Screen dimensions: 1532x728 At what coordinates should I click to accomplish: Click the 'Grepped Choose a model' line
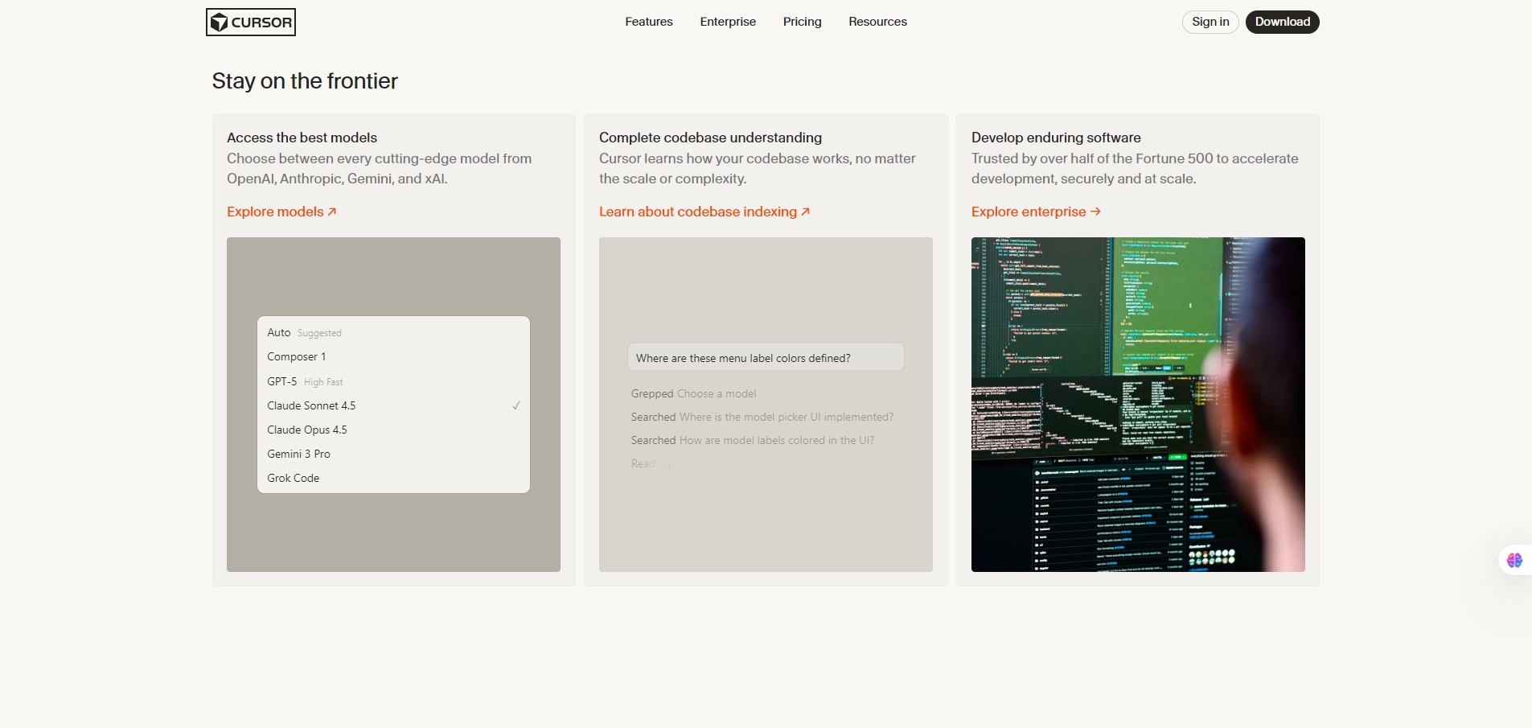click(693, 393)
